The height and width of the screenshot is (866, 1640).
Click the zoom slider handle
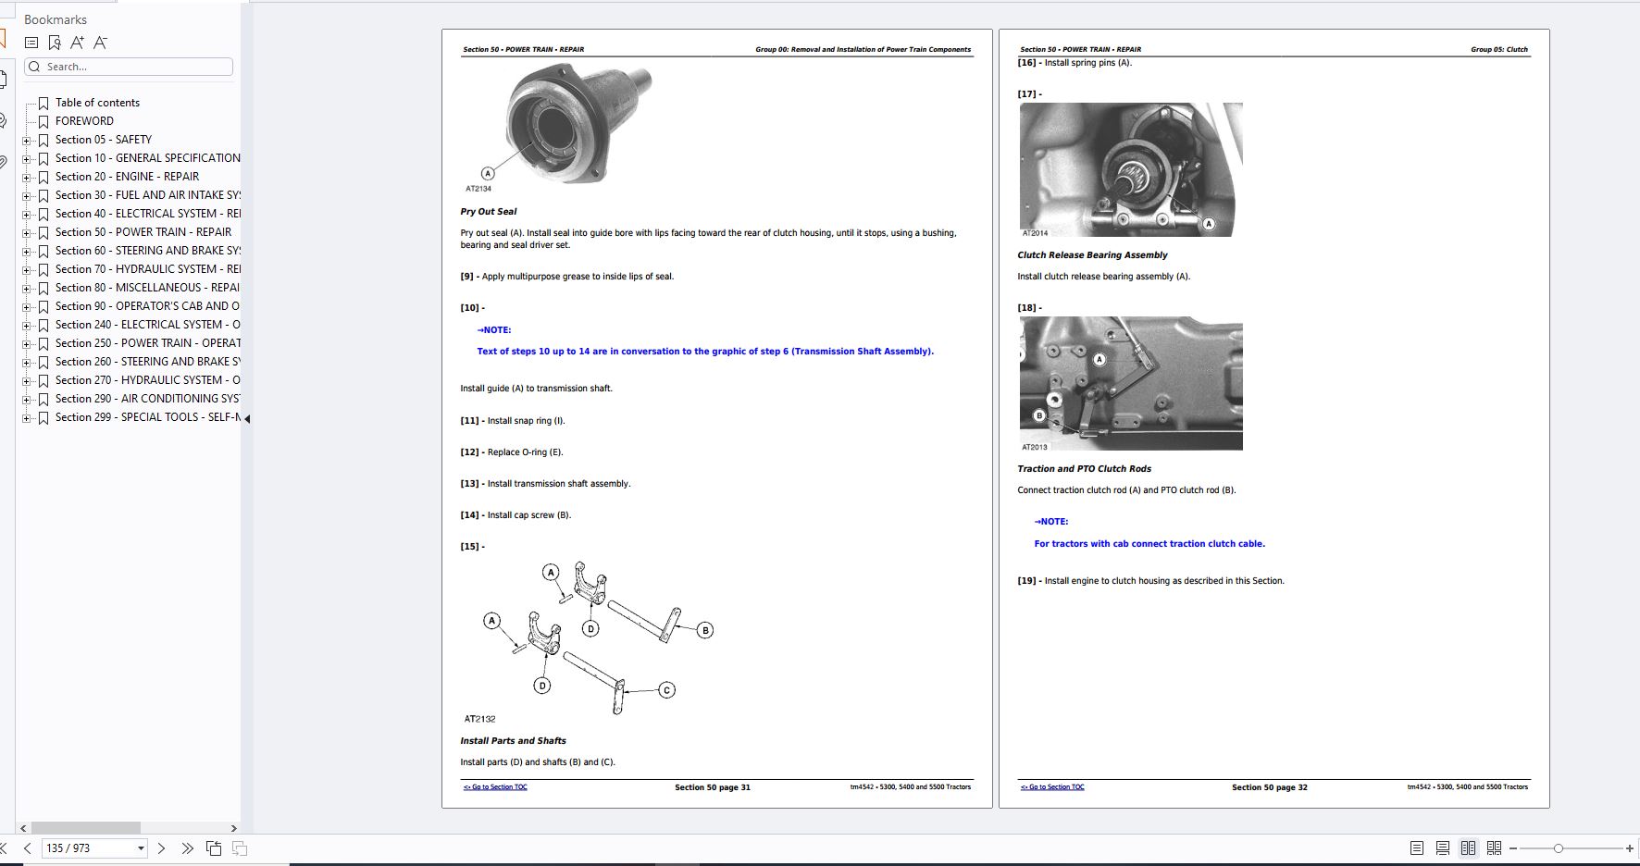point(1559,848)
